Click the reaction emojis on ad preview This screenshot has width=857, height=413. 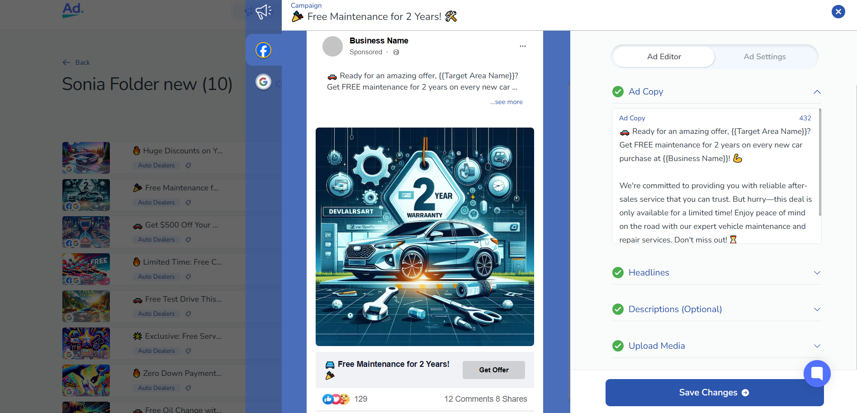pos(336,399)
